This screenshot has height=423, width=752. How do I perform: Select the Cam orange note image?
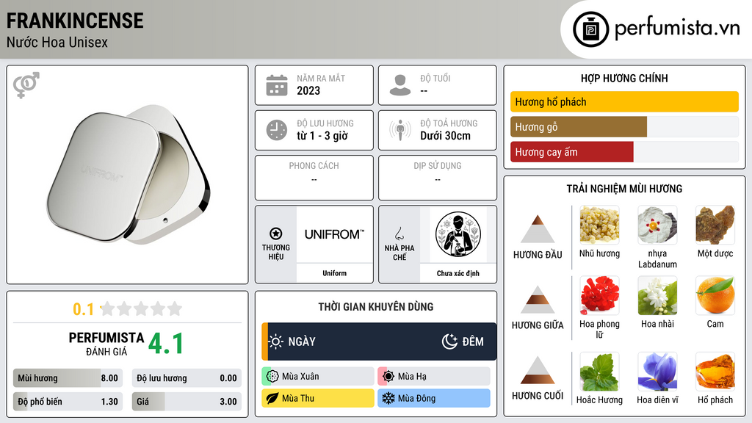tap(715, 295)
